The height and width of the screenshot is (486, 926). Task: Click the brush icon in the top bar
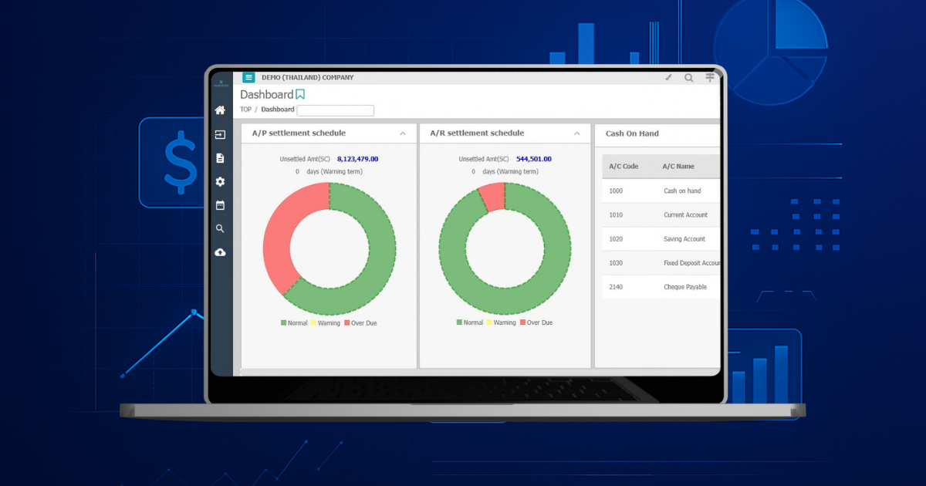coord(668,77)
